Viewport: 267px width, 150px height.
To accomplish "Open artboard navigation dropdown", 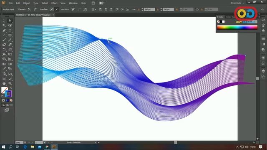I will tap(45, 142).
